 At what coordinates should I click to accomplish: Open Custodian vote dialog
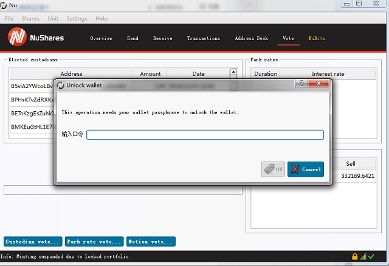point(33,242)
